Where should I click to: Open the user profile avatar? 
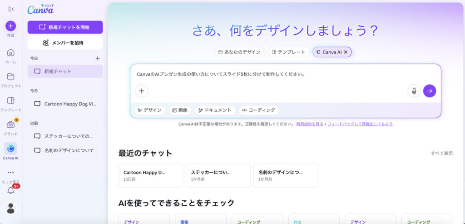tap(10, 208)
